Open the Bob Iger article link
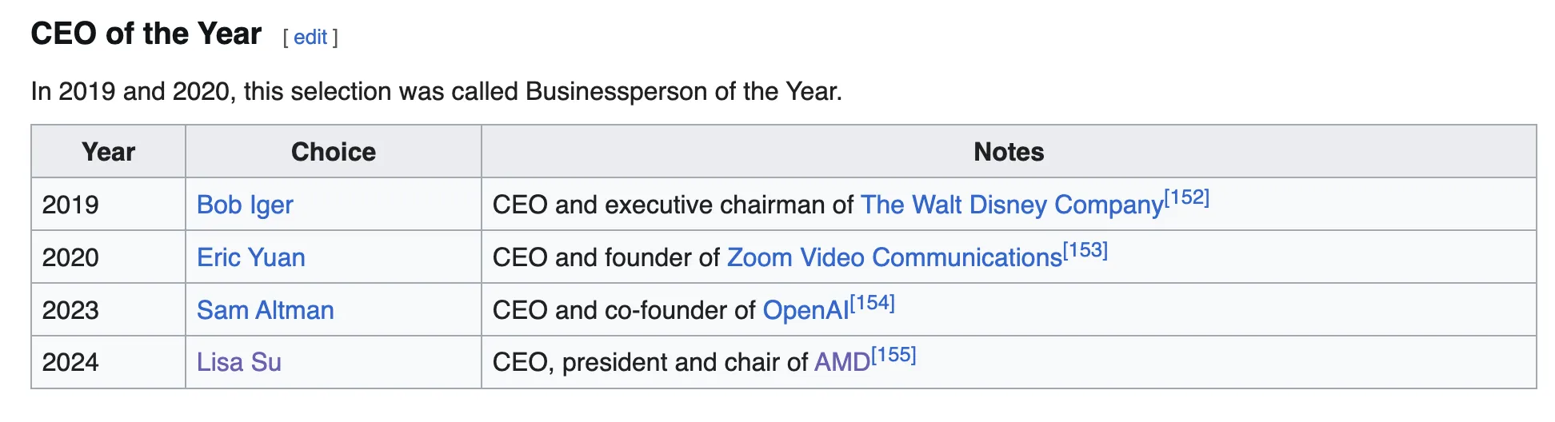Screen dimensions: 1555x422 [x=245, y=205]
